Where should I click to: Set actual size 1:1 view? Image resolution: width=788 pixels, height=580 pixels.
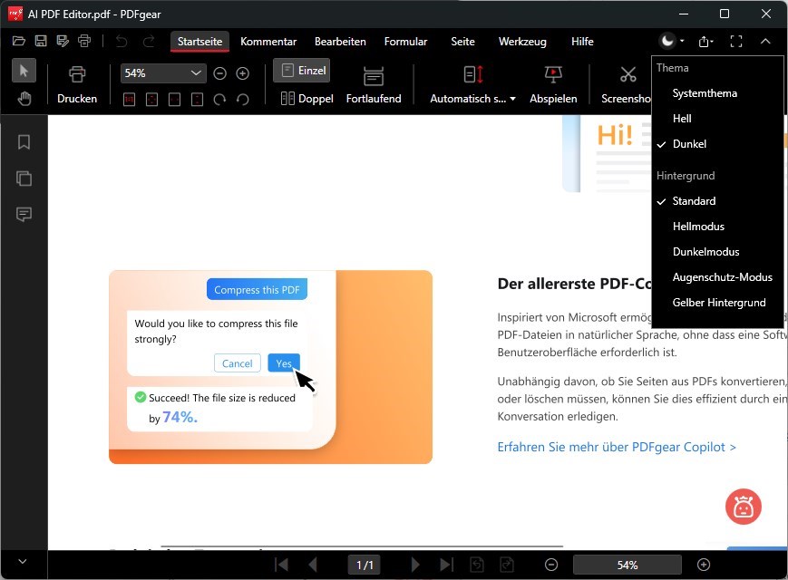point(129,100)
